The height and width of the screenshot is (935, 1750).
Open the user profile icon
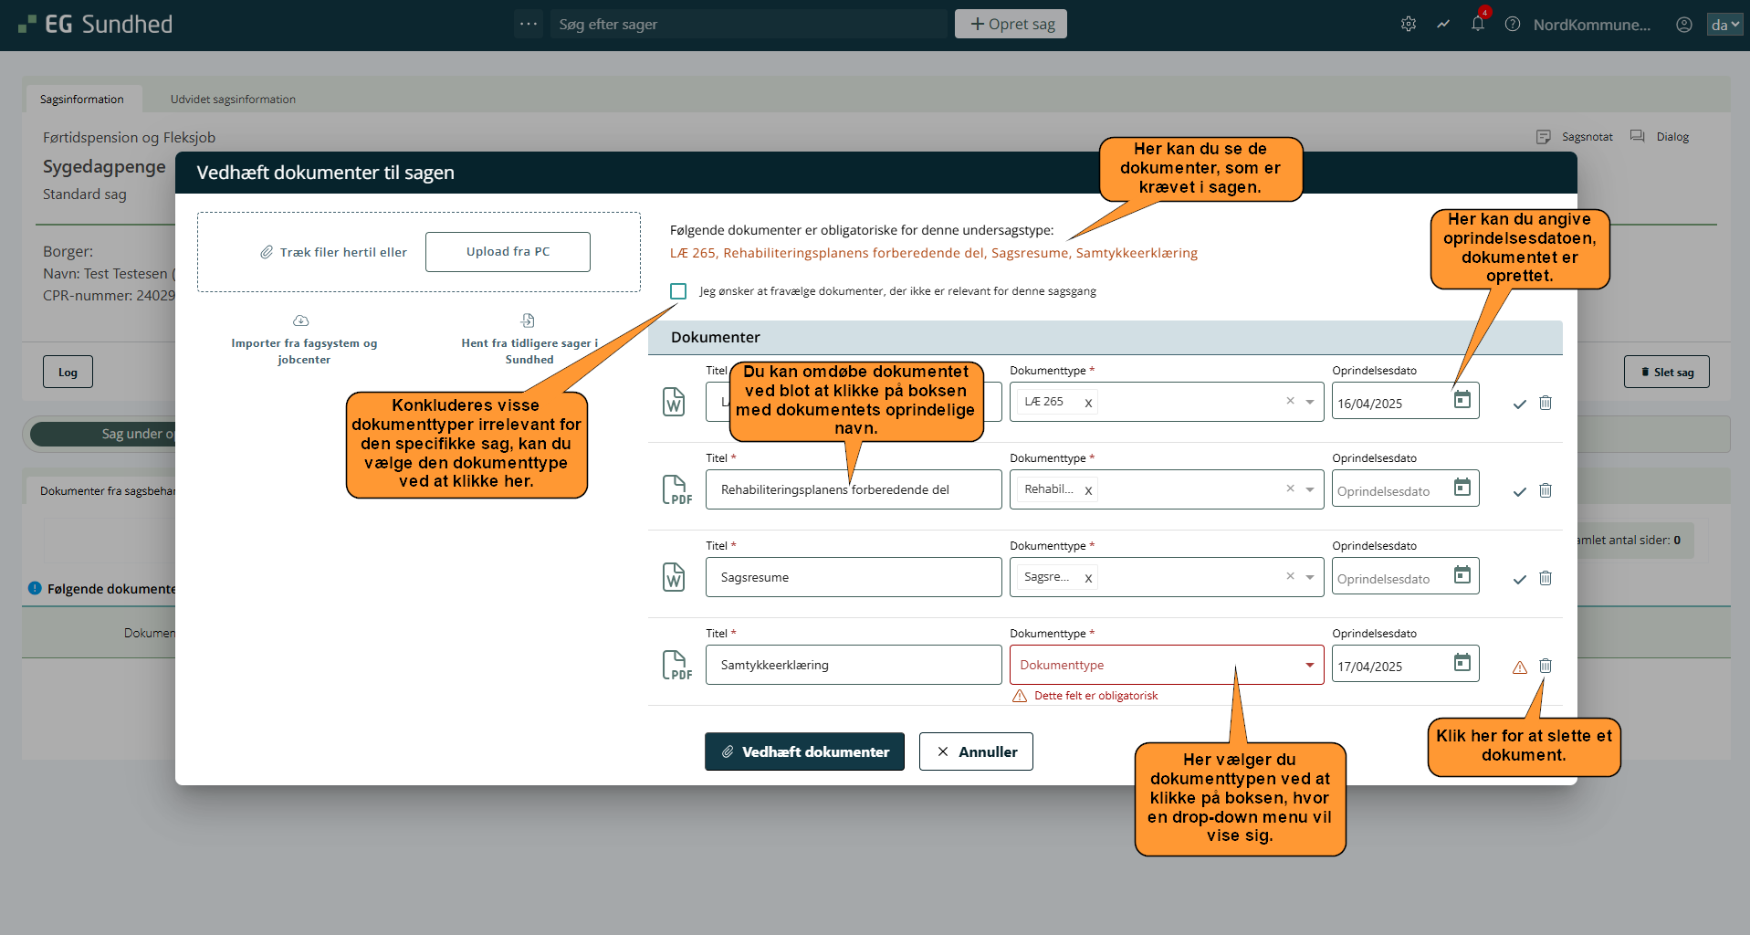pyautogui.click(x=1683, y=25)
